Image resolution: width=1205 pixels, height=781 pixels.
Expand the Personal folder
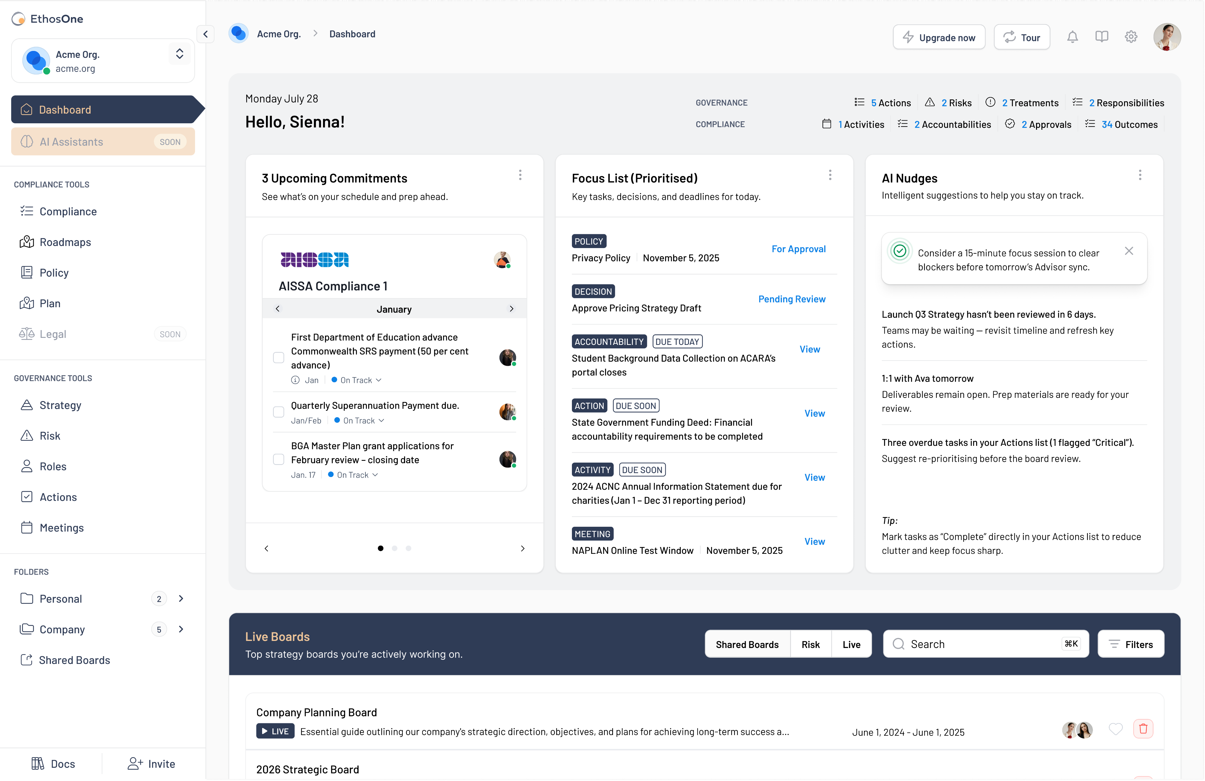(x=181, y=599)
